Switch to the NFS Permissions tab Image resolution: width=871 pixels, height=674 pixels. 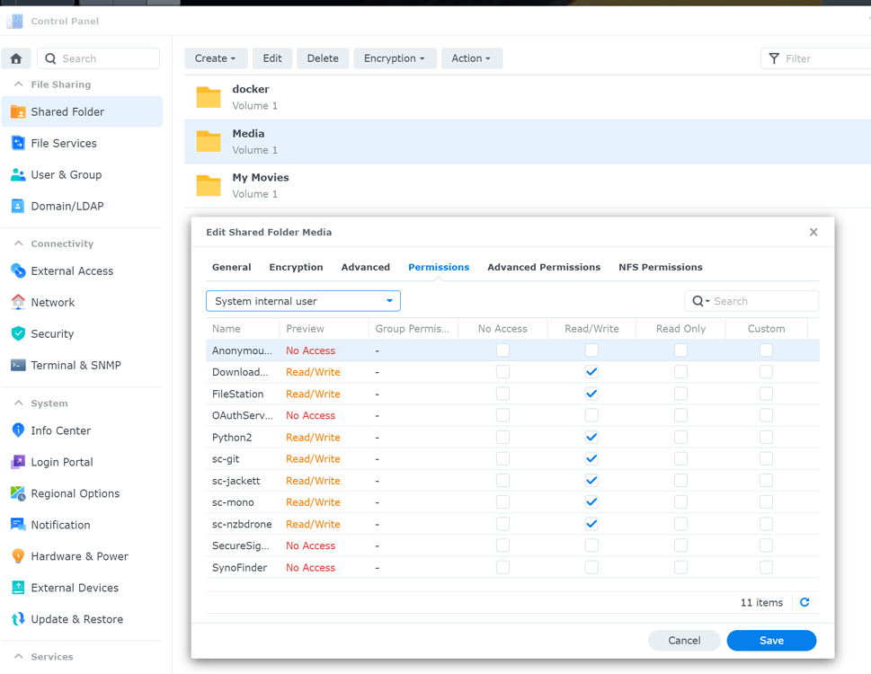pyautogui.click(x=661, y=267)
